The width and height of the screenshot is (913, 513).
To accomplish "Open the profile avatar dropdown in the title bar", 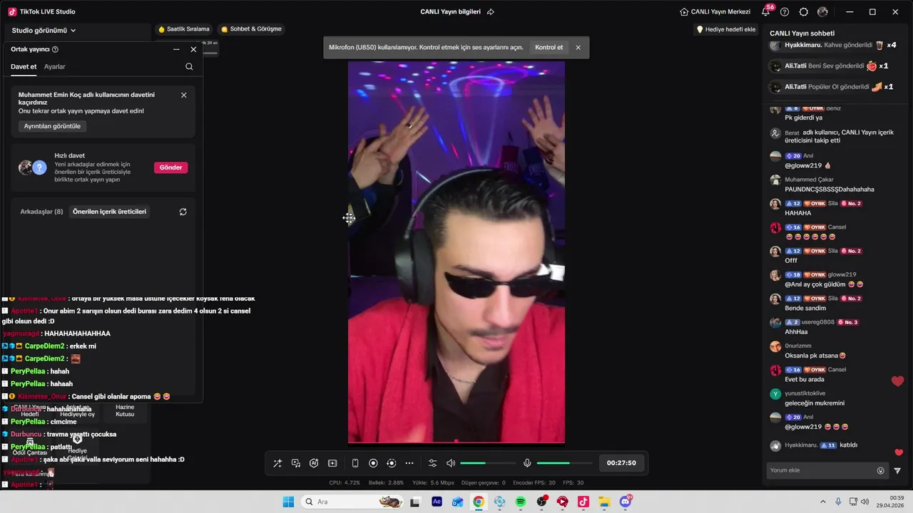I will tap(822, 11).
